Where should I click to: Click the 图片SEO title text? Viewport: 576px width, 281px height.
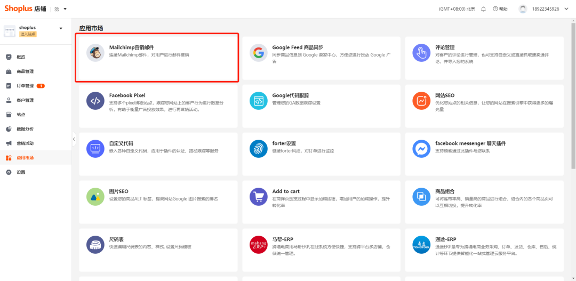click(118, 191)
